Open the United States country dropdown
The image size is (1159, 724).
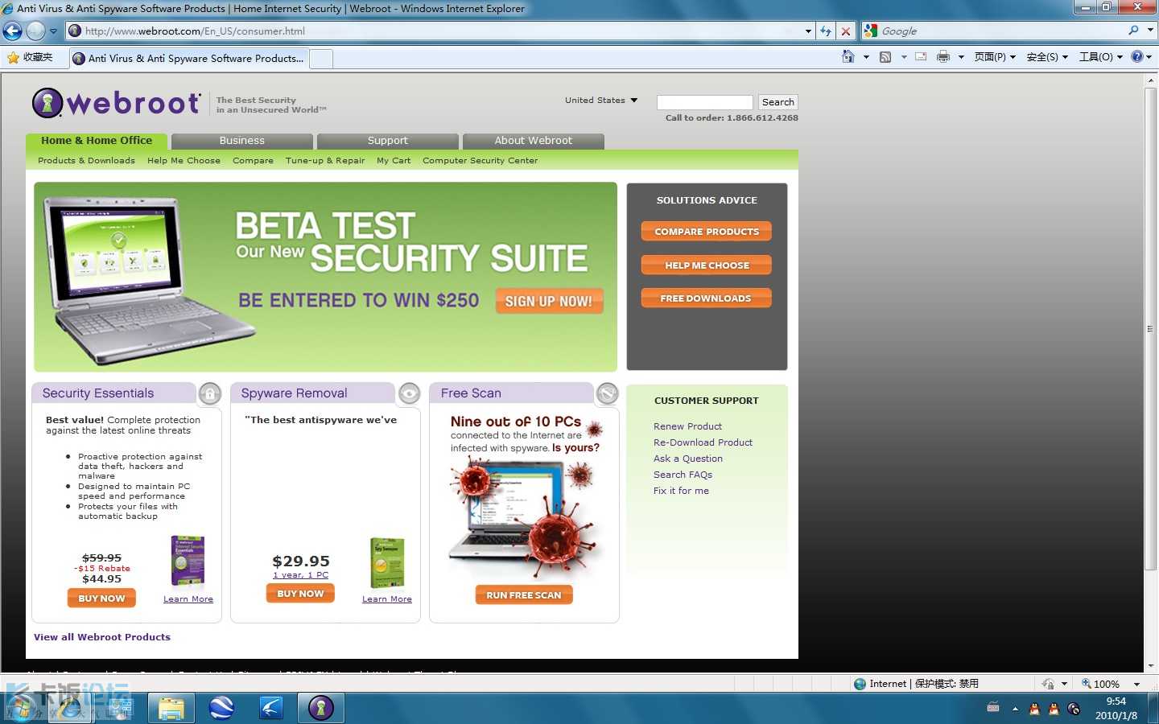(601, 101)
